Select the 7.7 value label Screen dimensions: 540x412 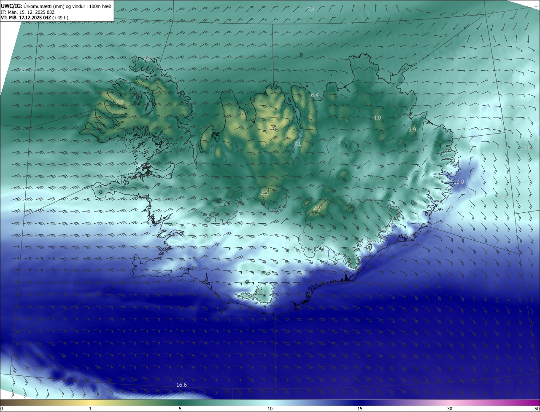tap(23, 70)
